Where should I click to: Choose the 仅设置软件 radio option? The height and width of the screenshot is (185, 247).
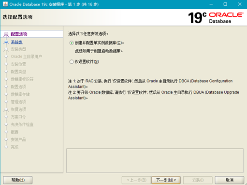72,62
